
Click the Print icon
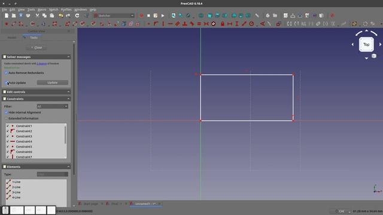tap(28, 16)
